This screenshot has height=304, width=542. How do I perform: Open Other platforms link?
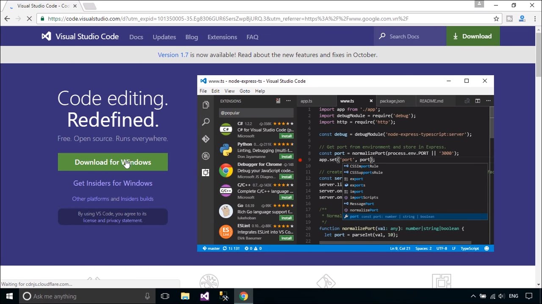[x=91, y=199]
